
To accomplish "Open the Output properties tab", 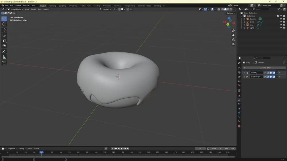I will (239, 72).
